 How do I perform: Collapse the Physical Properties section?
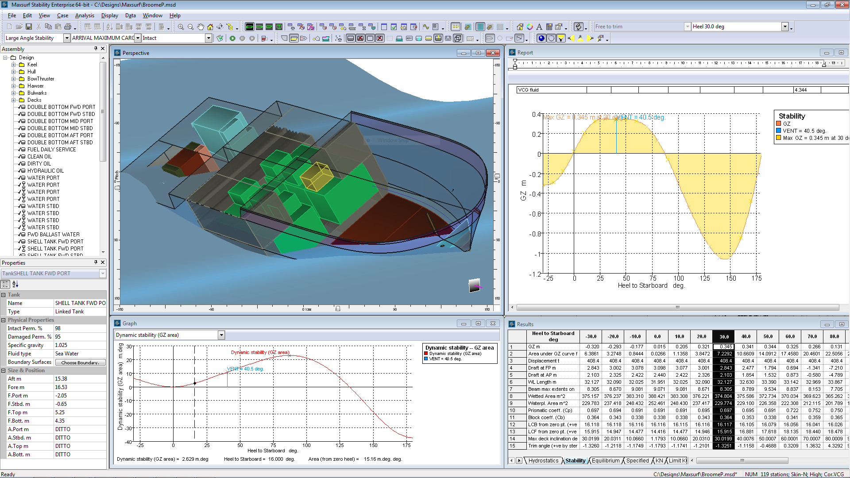[4, 320]
